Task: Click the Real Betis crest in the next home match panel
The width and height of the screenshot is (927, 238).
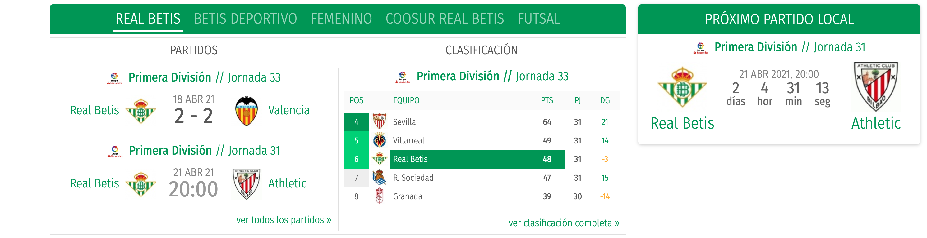Action: coord(682,87)
